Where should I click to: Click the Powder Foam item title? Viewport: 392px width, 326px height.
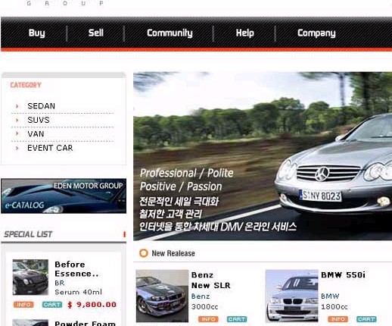tap(85, 323)
